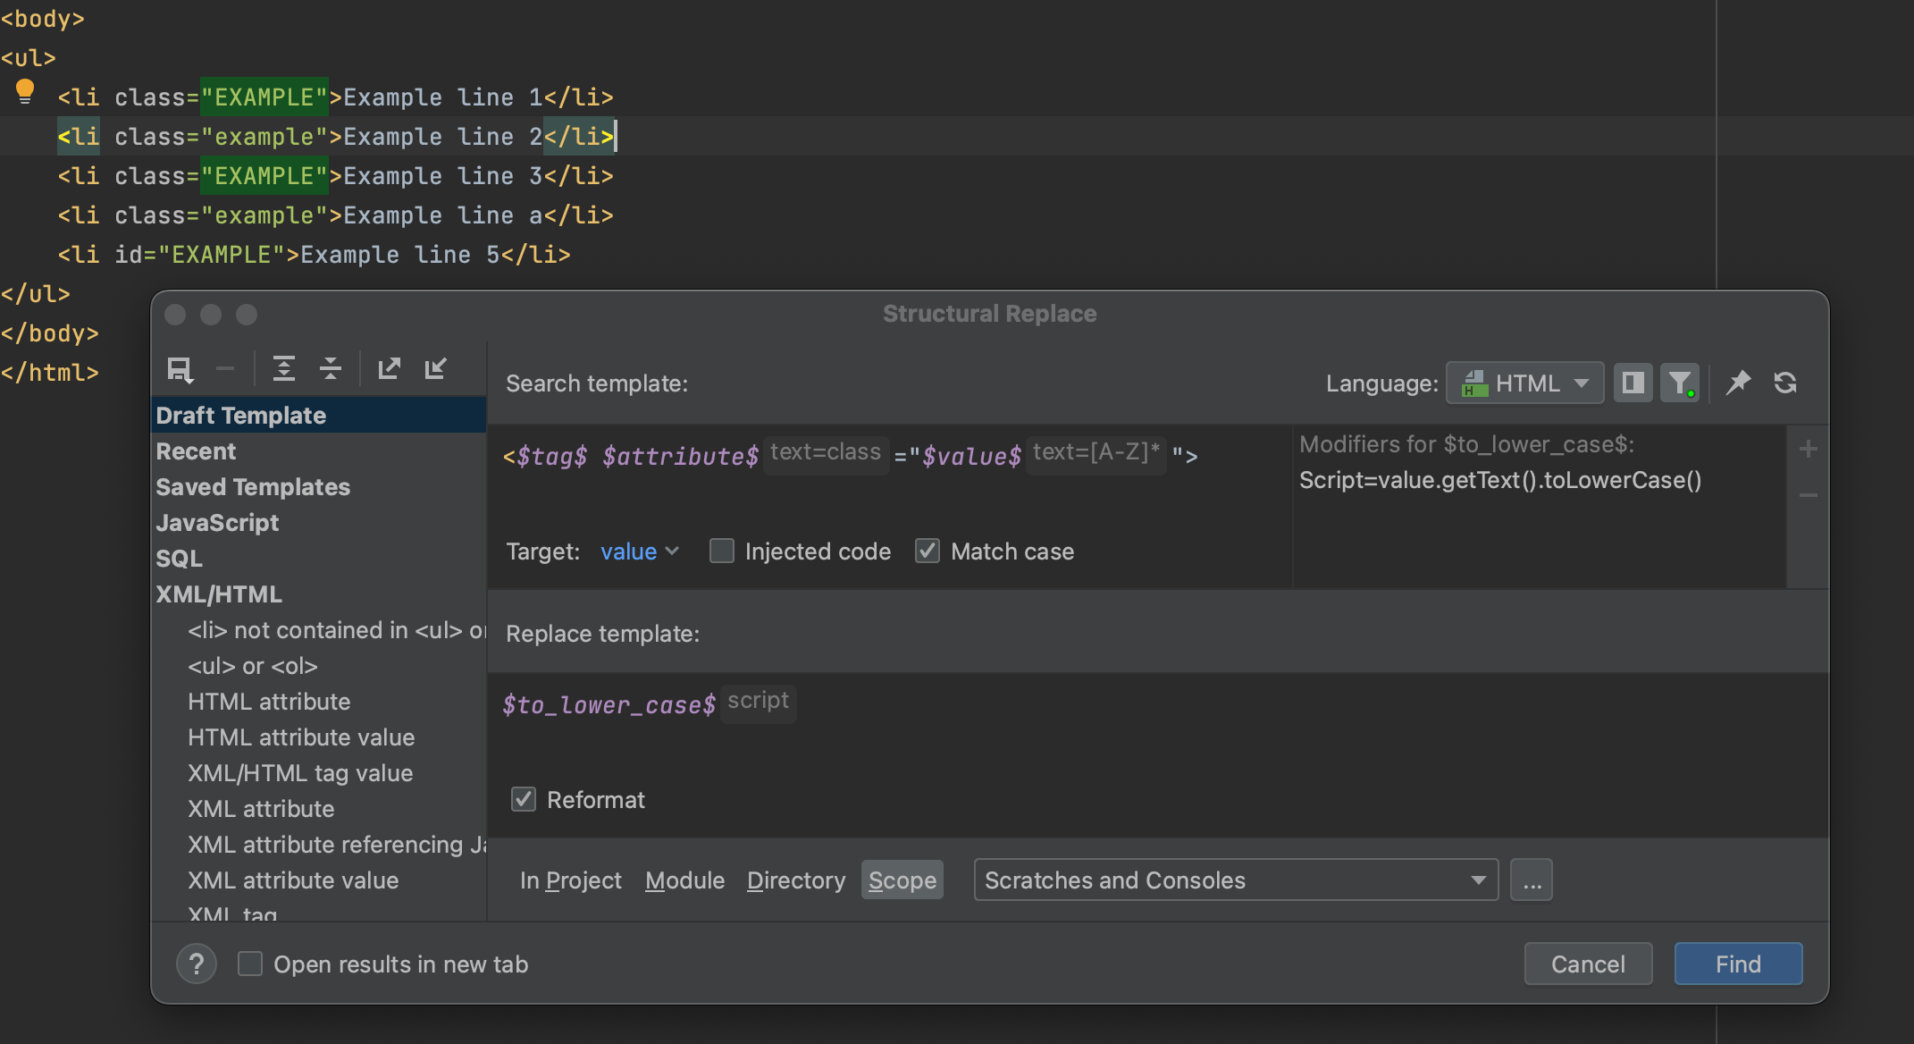The image size is (1914, 1044).
Task: Click the Find button
Action: pyautogui.click(x=1738, y=964)
